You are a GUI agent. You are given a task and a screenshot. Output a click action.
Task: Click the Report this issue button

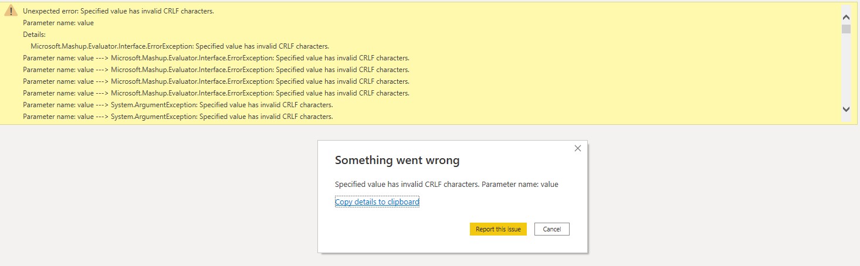tap(498, 229)
